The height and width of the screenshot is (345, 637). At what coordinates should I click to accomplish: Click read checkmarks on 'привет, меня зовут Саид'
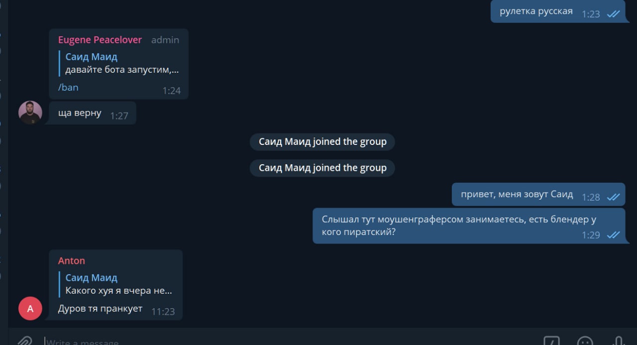613,197
